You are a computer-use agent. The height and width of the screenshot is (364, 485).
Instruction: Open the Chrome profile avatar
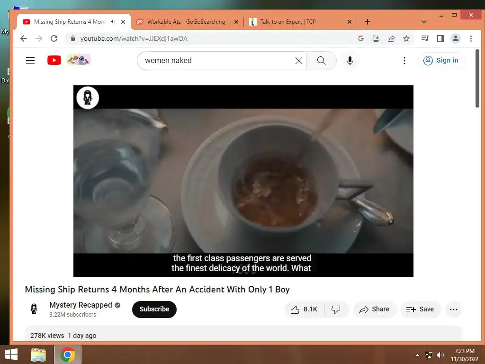click(456, 38)
